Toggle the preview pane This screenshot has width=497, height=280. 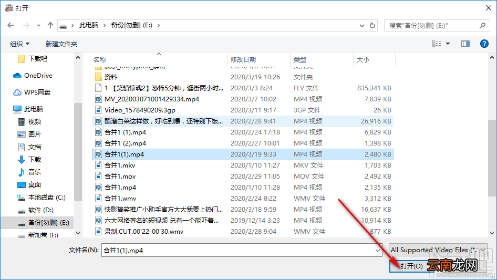(x=465, y=44)
